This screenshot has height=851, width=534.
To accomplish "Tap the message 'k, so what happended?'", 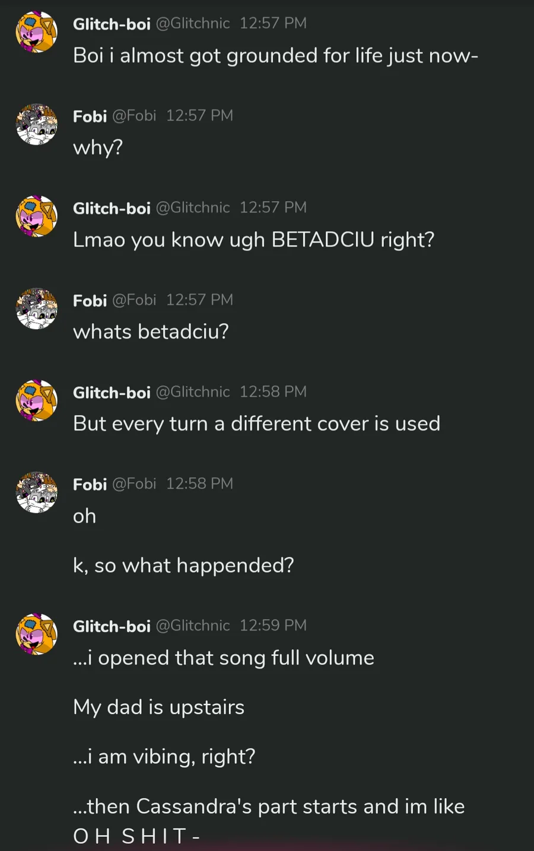I will 183,566.
